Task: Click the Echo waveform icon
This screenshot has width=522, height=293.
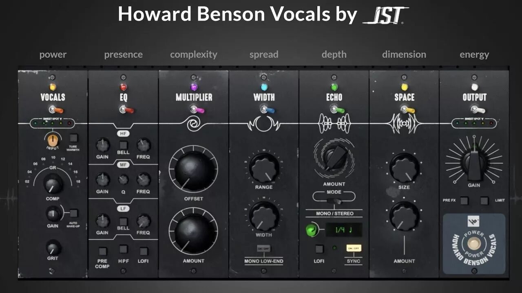Action: pyautogui.click(x=334, y=123)
